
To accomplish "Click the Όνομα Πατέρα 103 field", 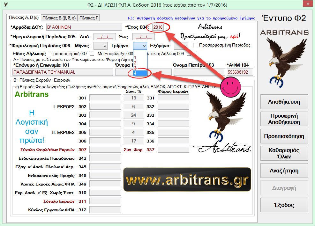I will coord(199,72).
